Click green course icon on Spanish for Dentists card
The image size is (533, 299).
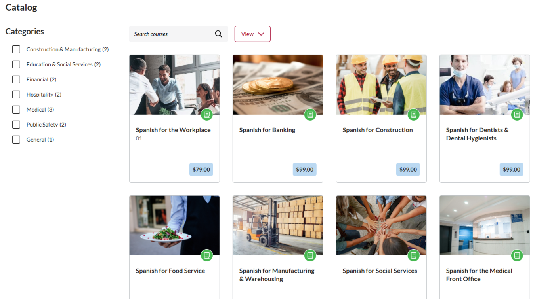tap(517, 115)
